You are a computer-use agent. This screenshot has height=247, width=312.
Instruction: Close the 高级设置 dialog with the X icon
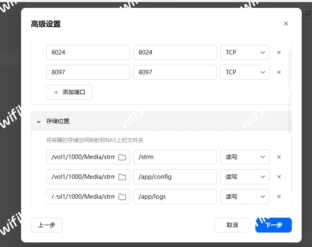pyautogui.click(x=286, y=24)
